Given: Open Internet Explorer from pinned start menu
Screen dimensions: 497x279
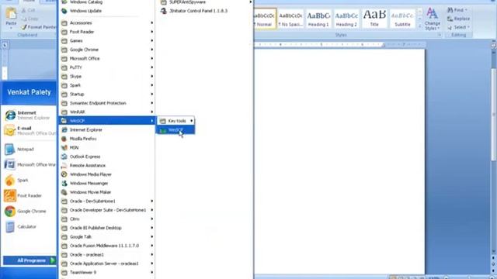Looking at the screenshot, I should [x=30, y=115].
